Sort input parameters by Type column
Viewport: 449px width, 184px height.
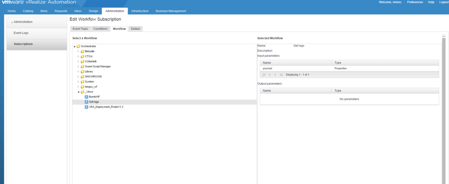pyautogui.click(x=385, y=63)
